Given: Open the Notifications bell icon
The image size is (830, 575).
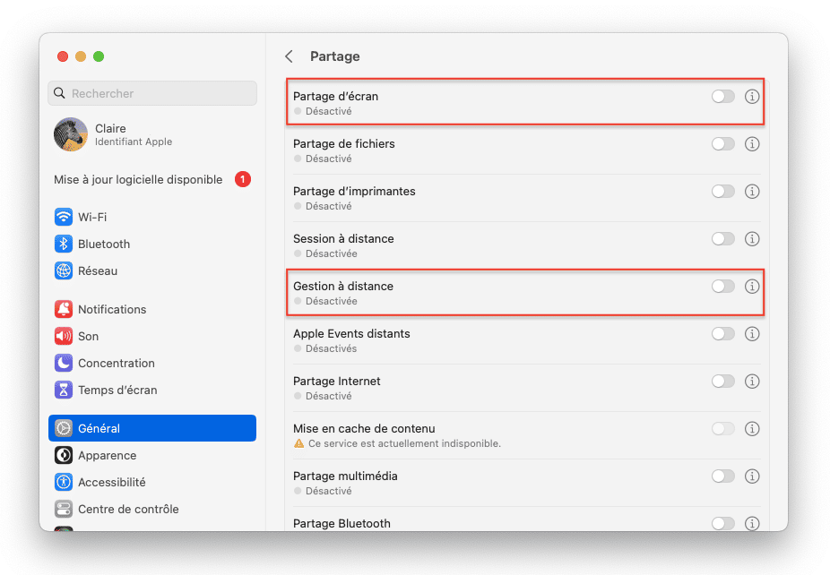Looking at the screenshot, I should click(64, 309).
